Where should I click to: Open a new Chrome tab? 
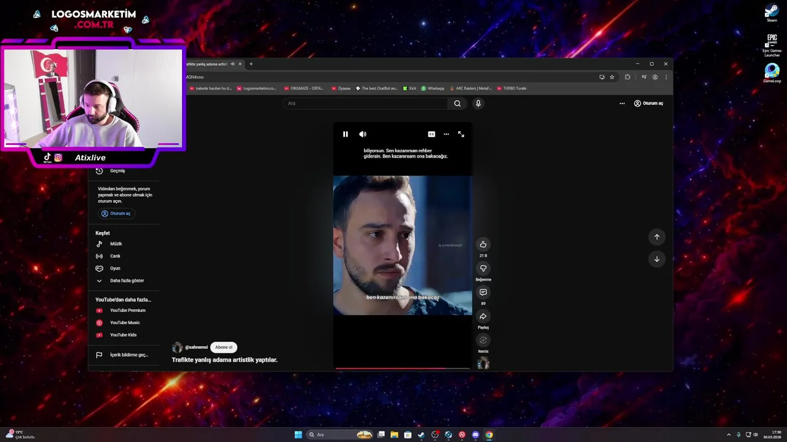tap(251, 64)
